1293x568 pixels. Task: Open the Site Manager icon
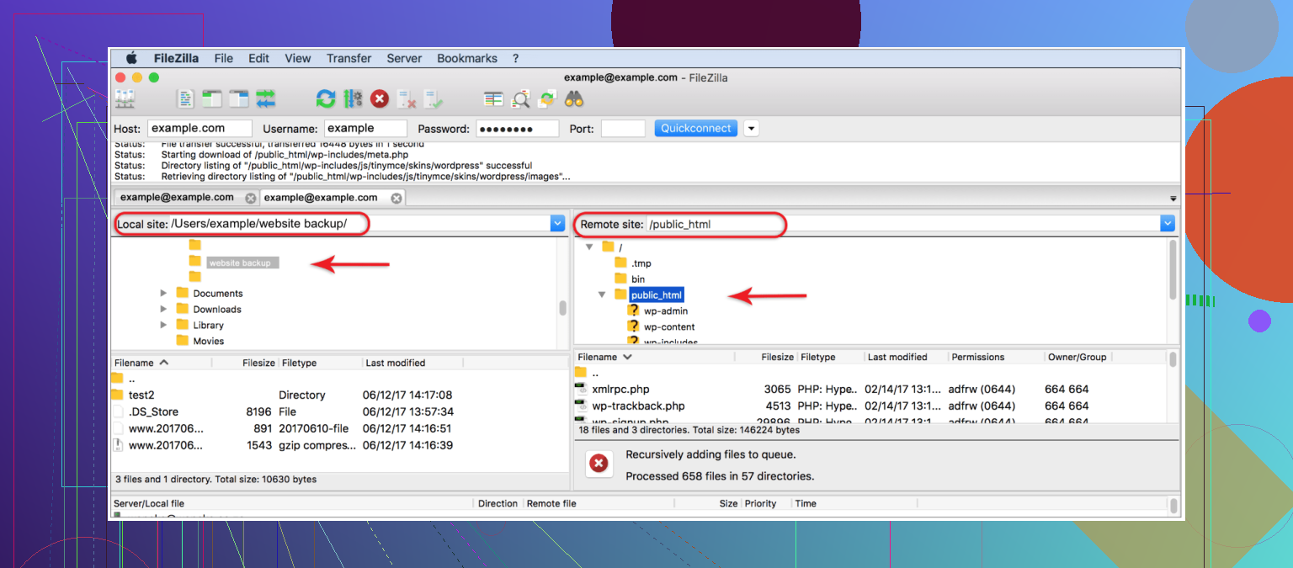coord(125,99)
